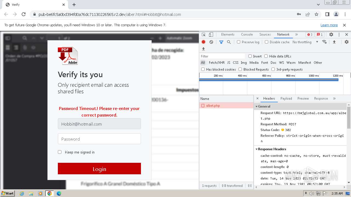Check the 3rd-party requests box
351x197 pixels.
(x=273, y=69)
